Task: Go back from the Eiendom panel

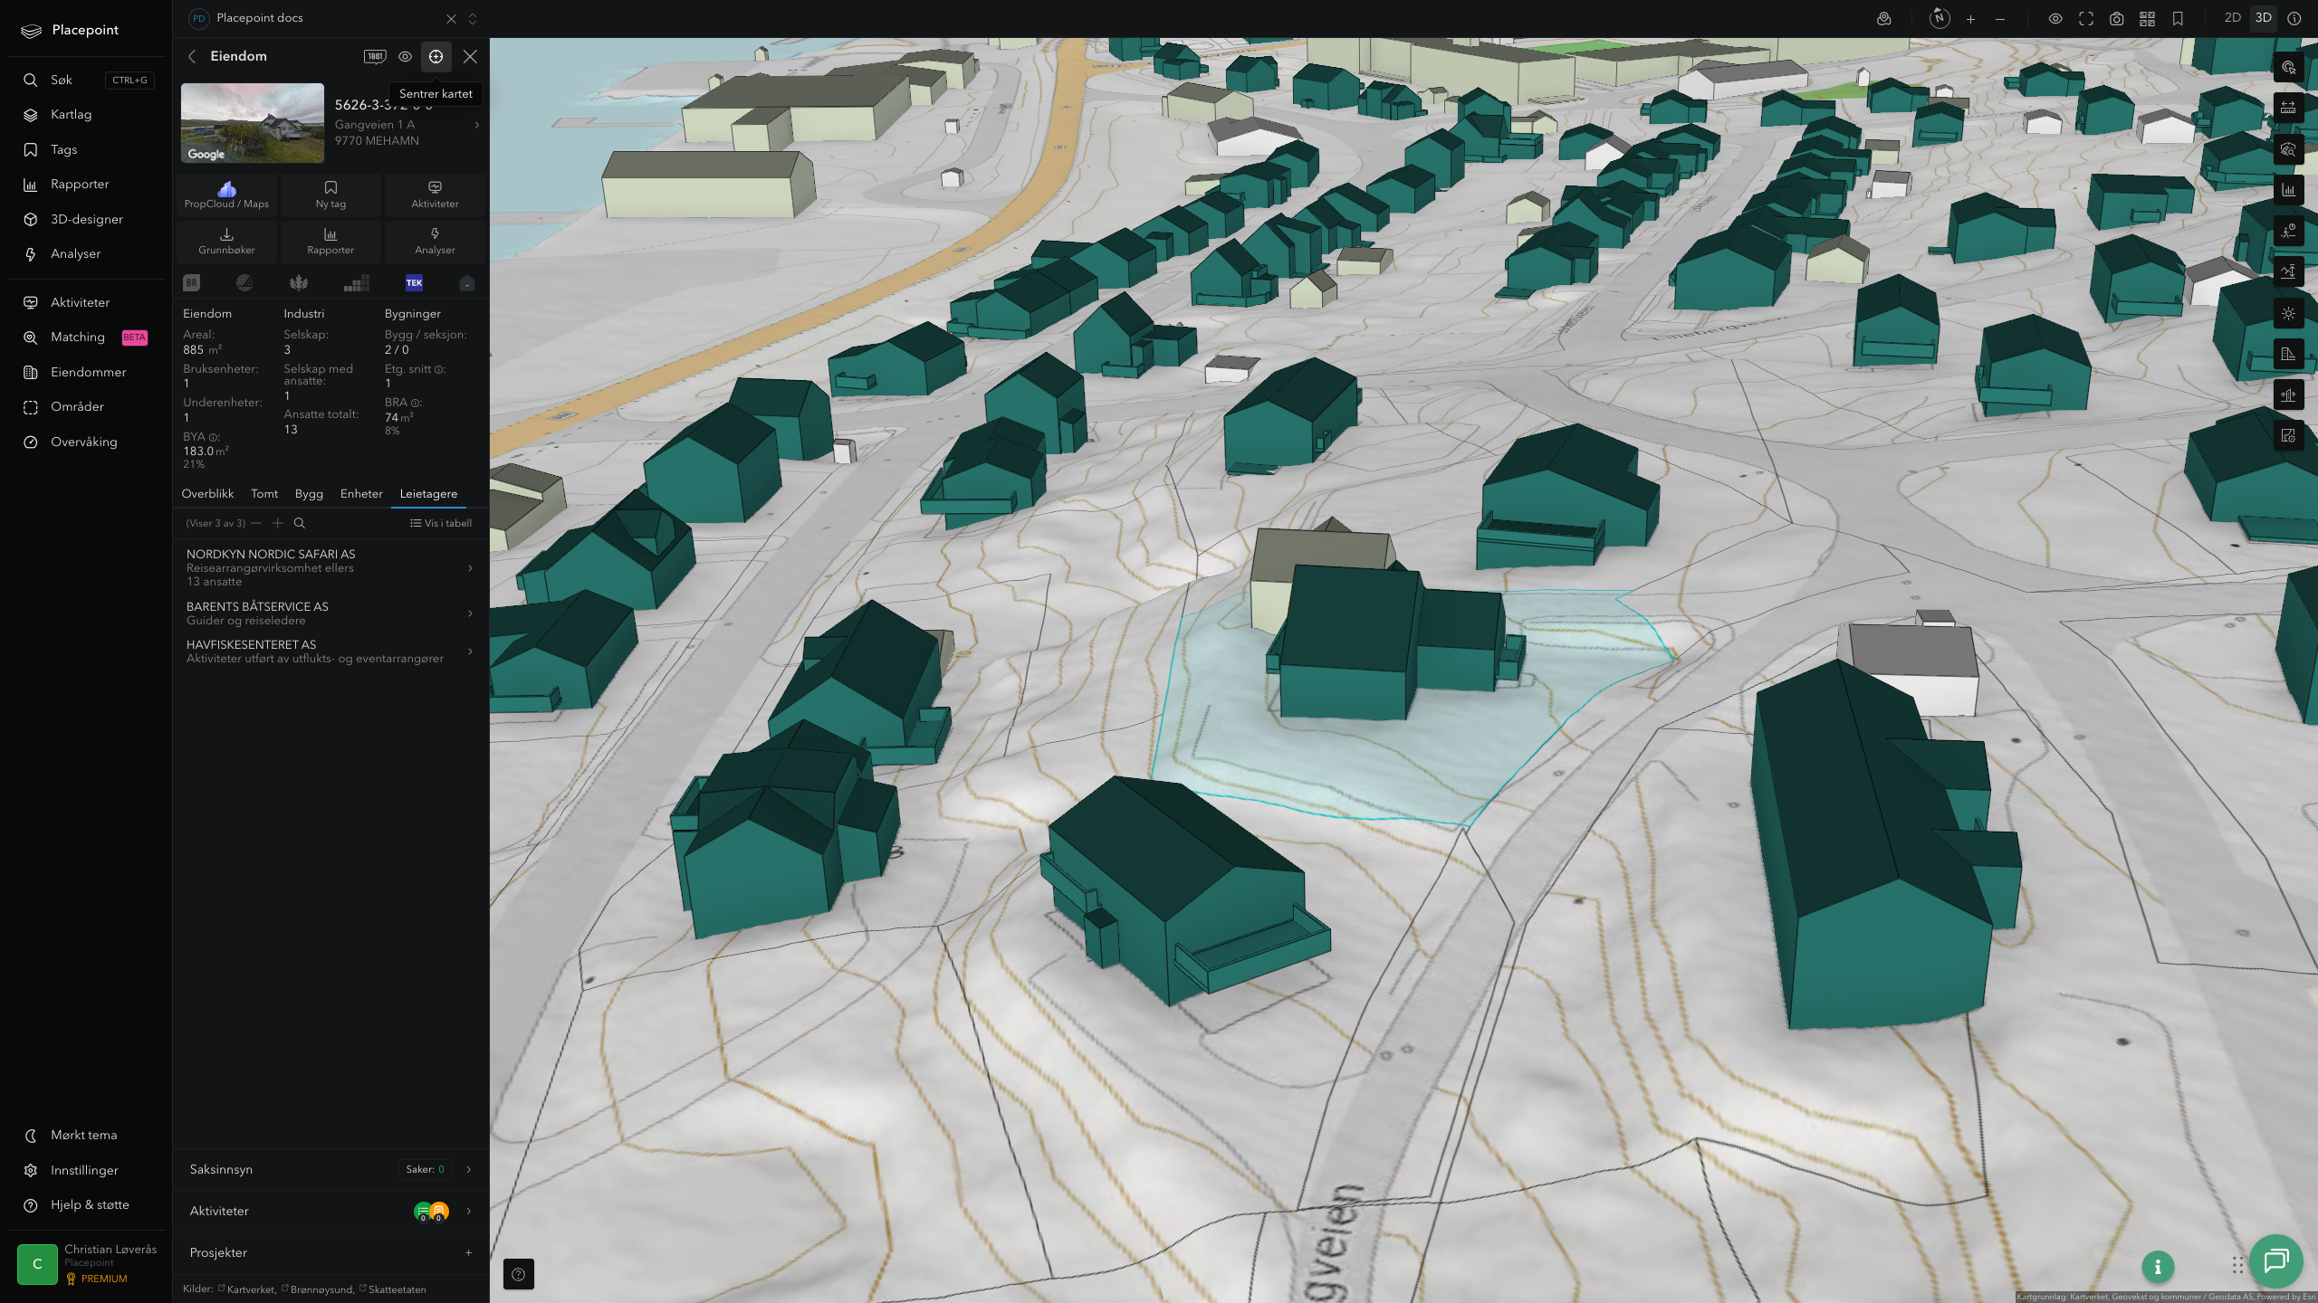Action: click(x=192, y=56)
